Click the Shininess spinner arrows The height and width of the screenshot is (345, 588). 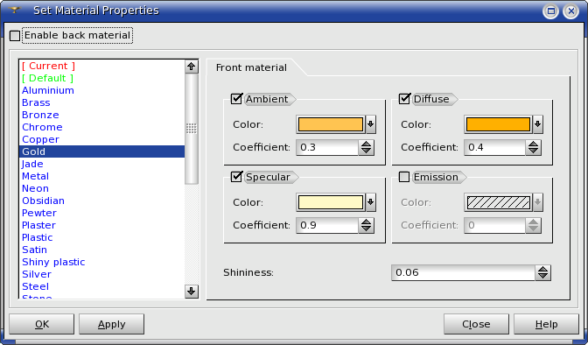(542, 272)
